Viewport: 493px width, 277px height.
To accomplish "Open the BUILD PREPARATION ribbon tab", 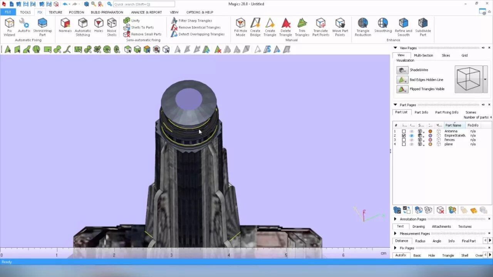I will (107, 12).
